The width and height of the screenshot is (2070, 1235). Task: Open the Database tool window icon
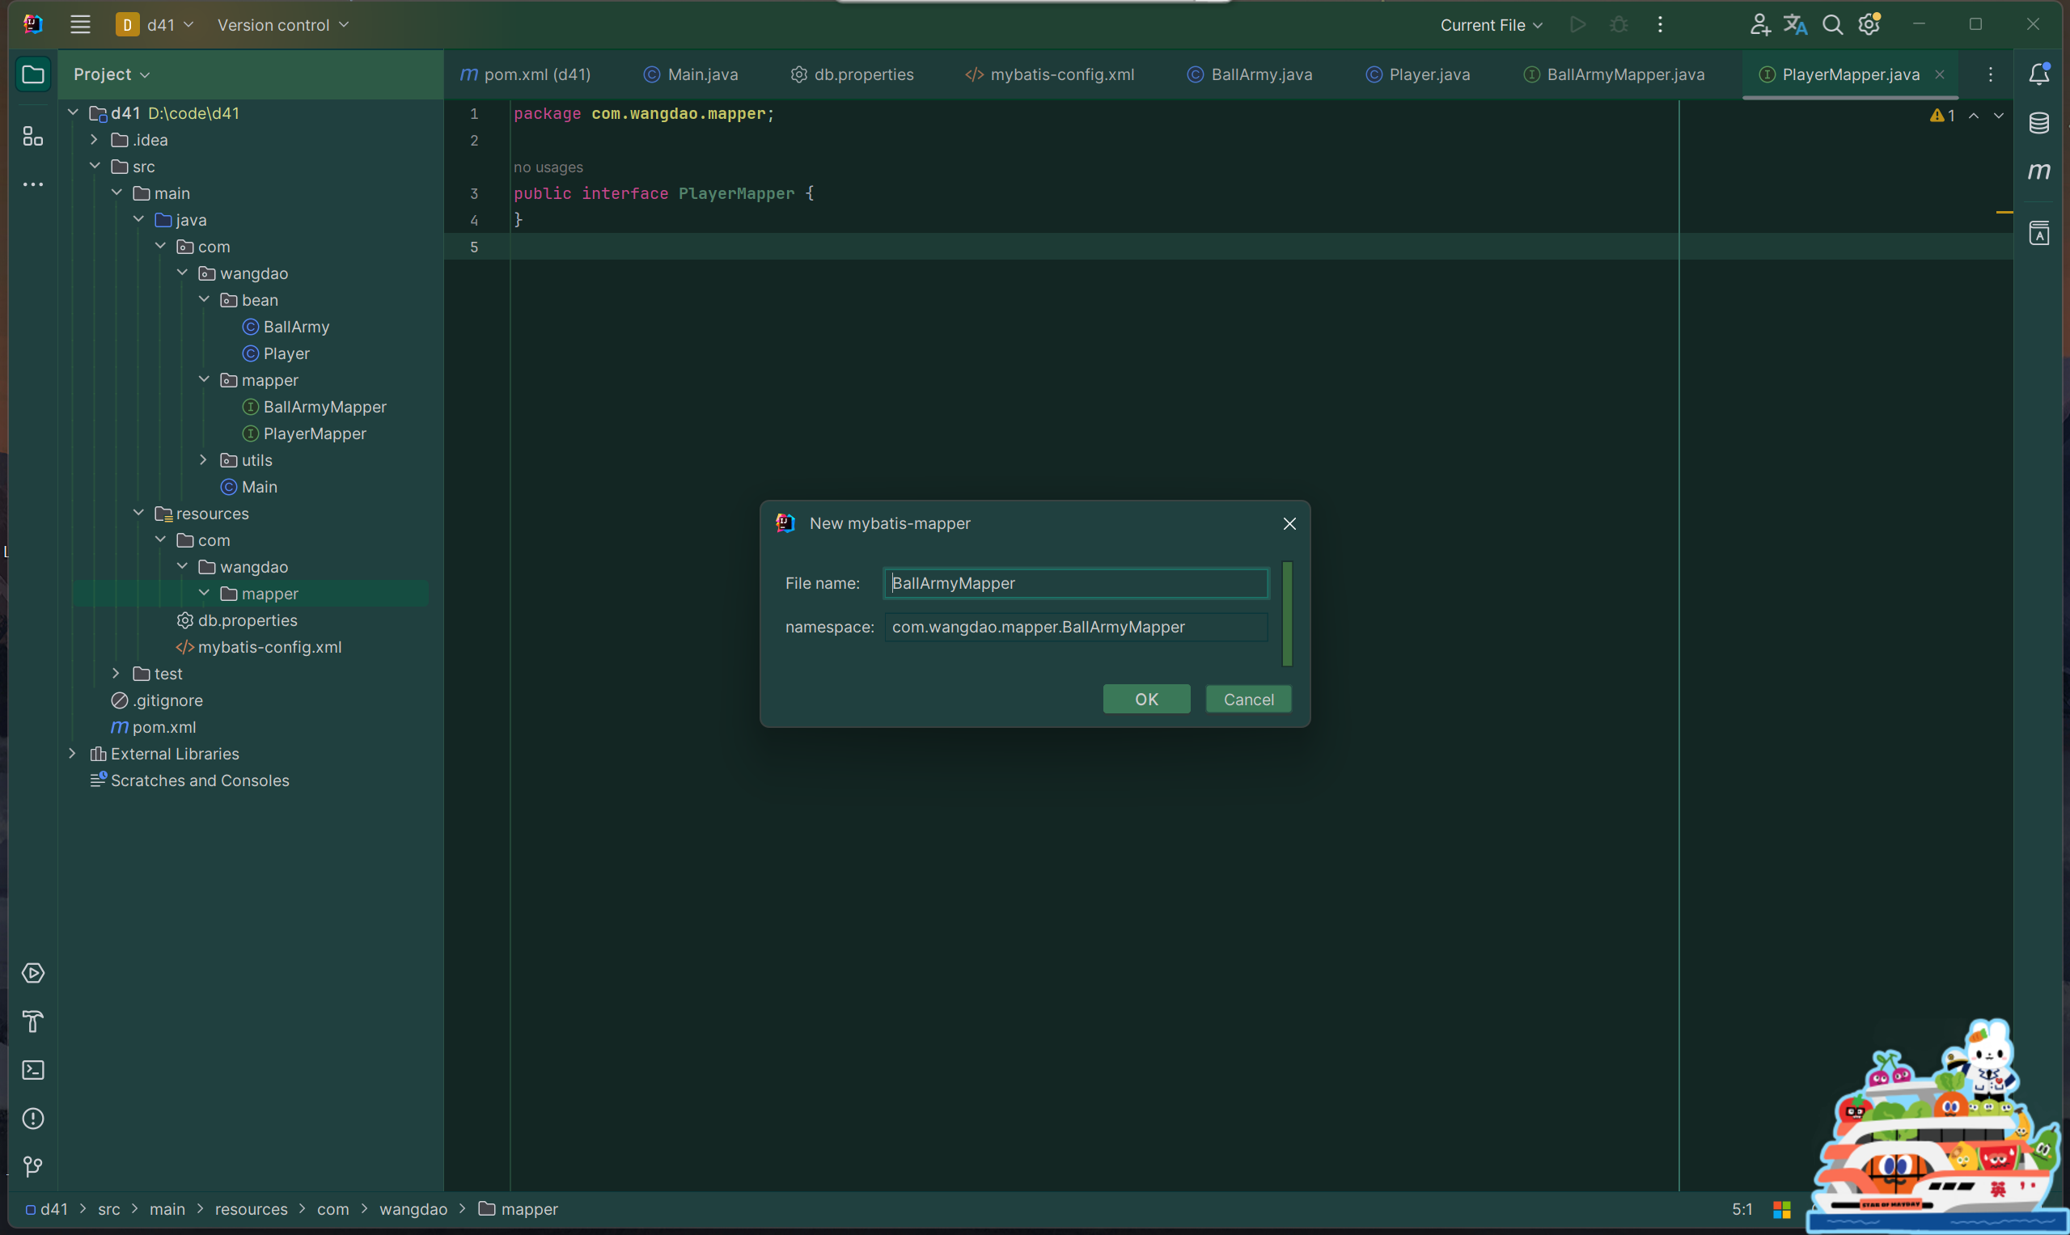pos(2038,123)
